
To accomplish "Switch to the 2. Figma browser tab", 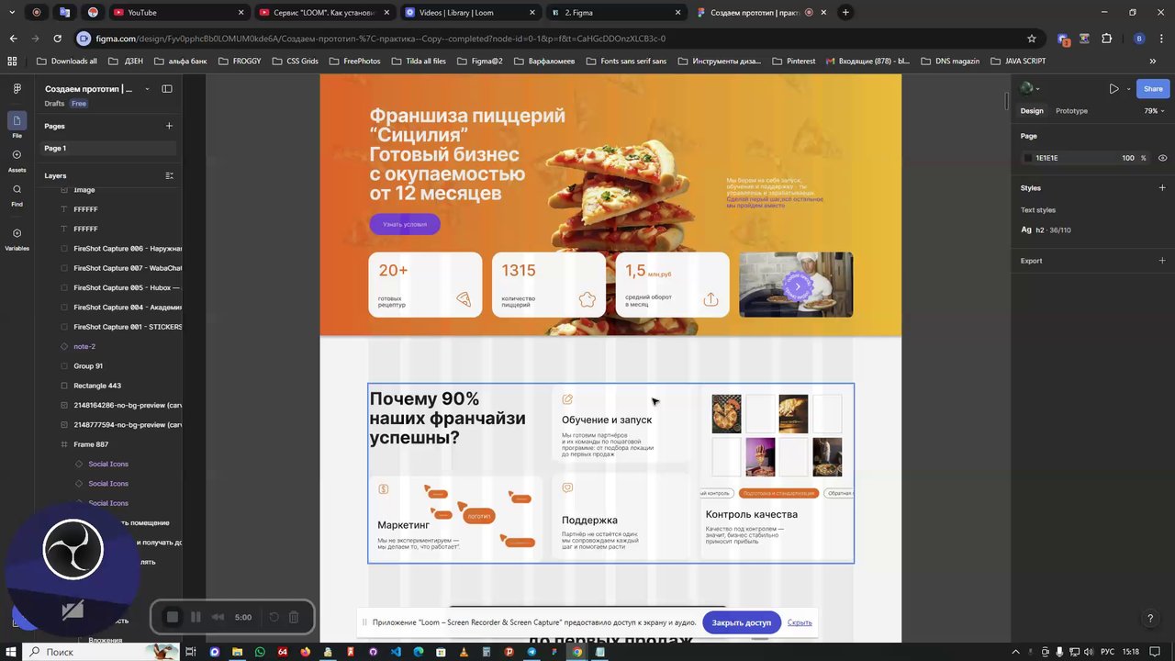I will (615, 12).
